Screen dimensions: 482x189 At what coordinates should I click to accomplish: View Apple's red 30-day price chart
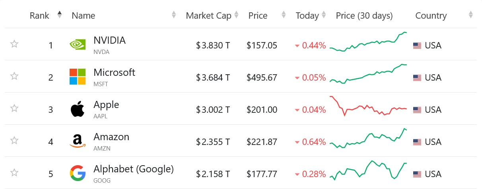pyautogui.click(x=368, y=106)
